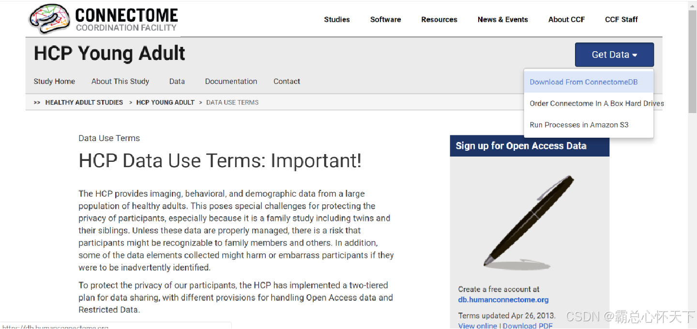The width and height of the screenshot is (697, 329).
Task: Select Download From ConnectomeDB option
Action: pyautogui.click(x=589, y=82)
